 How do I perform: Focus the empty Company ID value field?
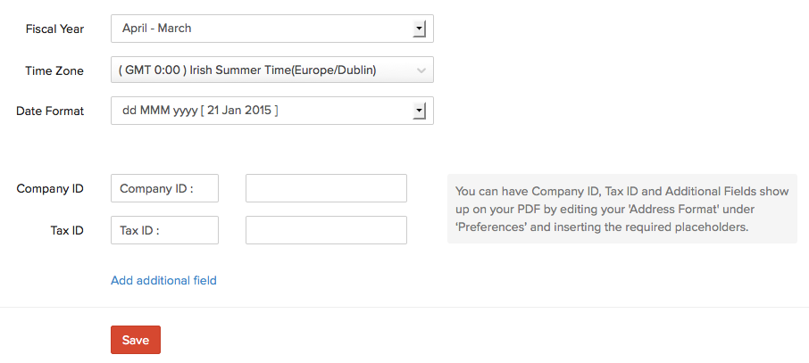pyautogui.click(x=326, y=188)
